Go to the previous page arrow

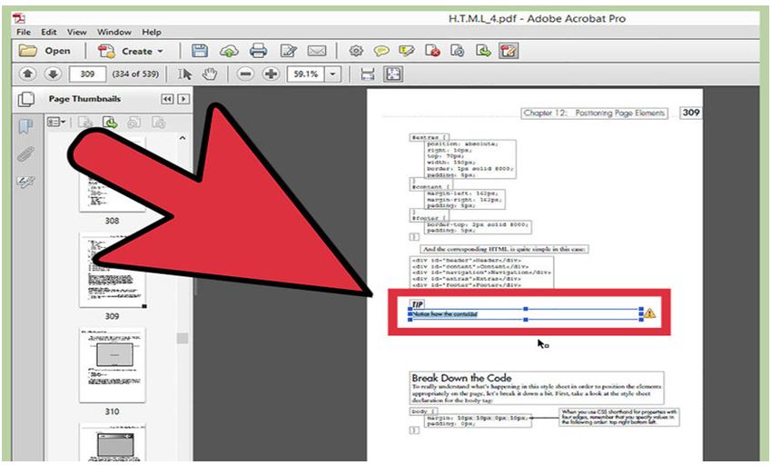(27, 74)
